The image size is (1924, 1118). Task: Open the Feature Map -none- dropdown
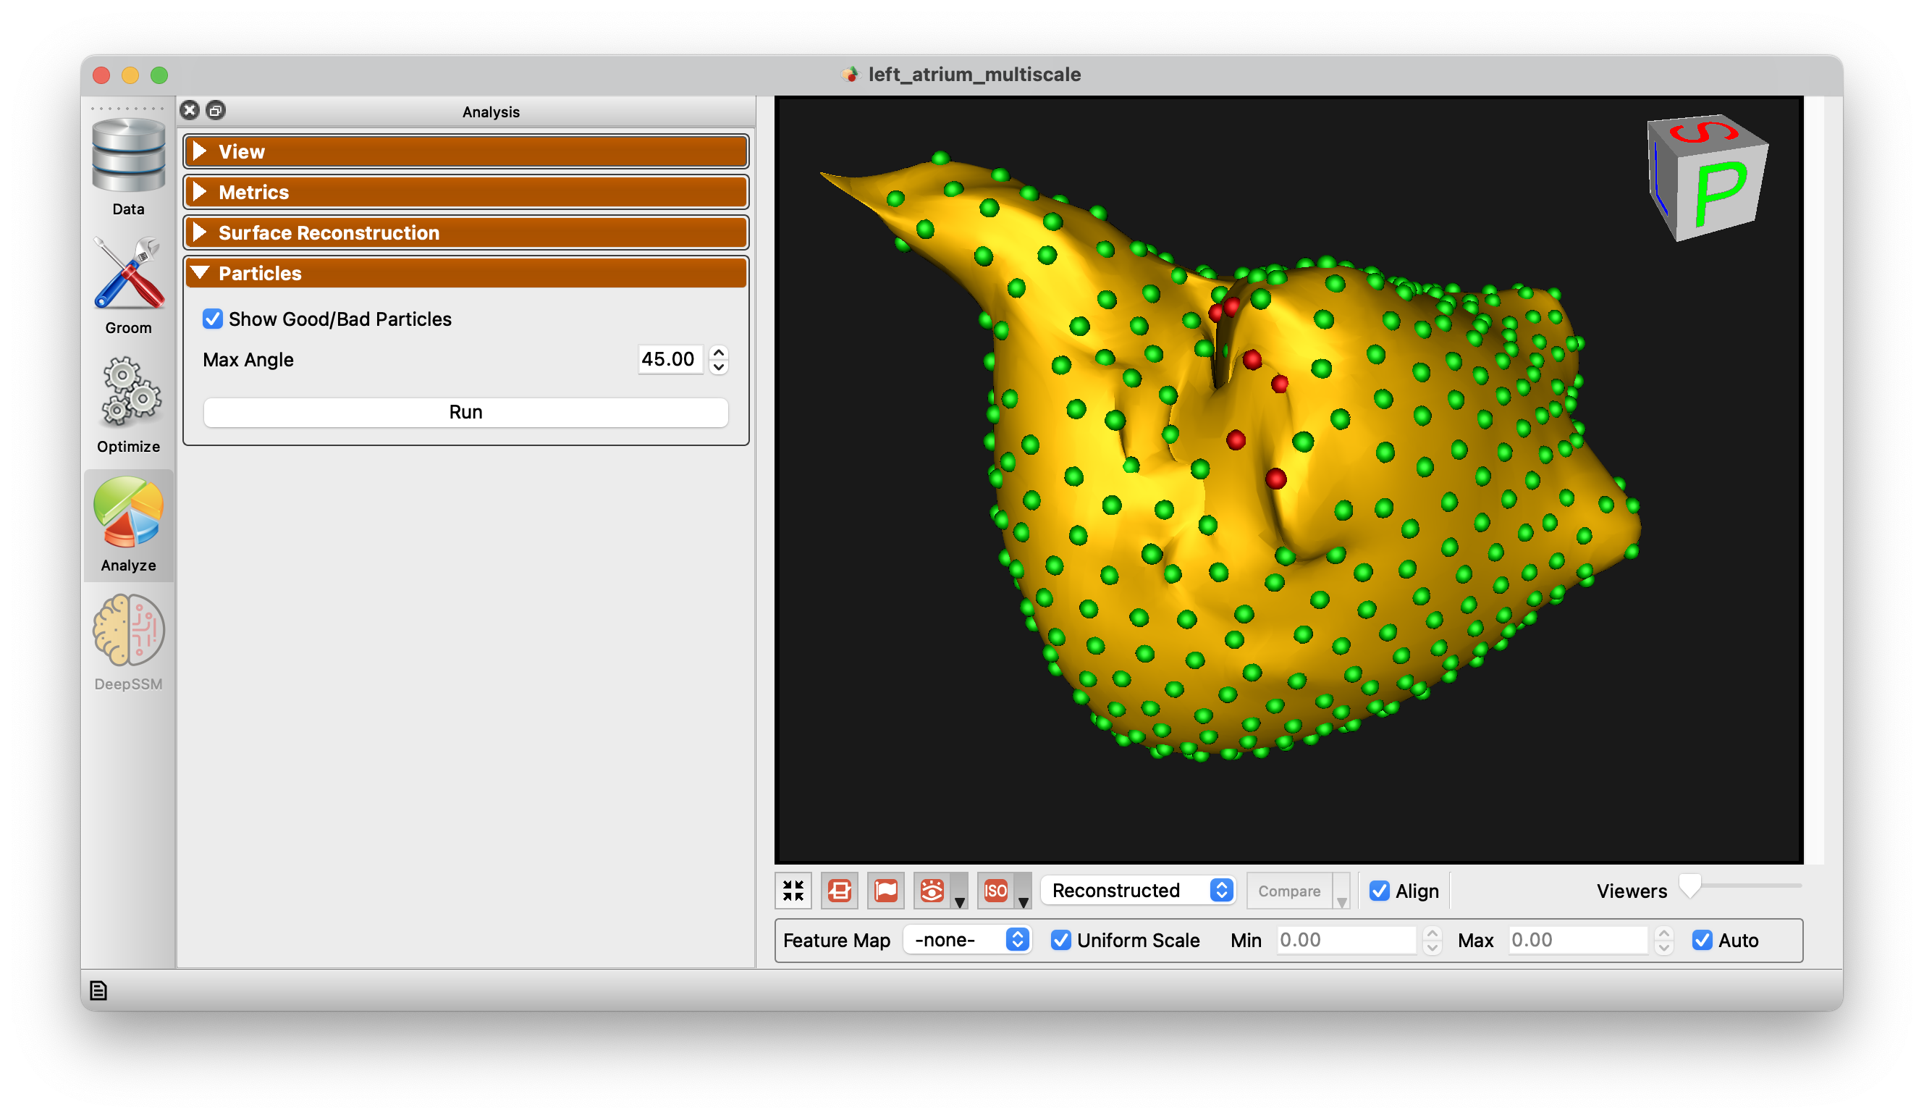[967, 940]
